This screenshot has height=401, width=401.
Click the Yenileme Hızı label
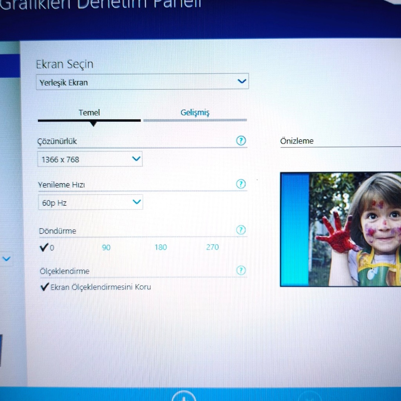[61, 185]
